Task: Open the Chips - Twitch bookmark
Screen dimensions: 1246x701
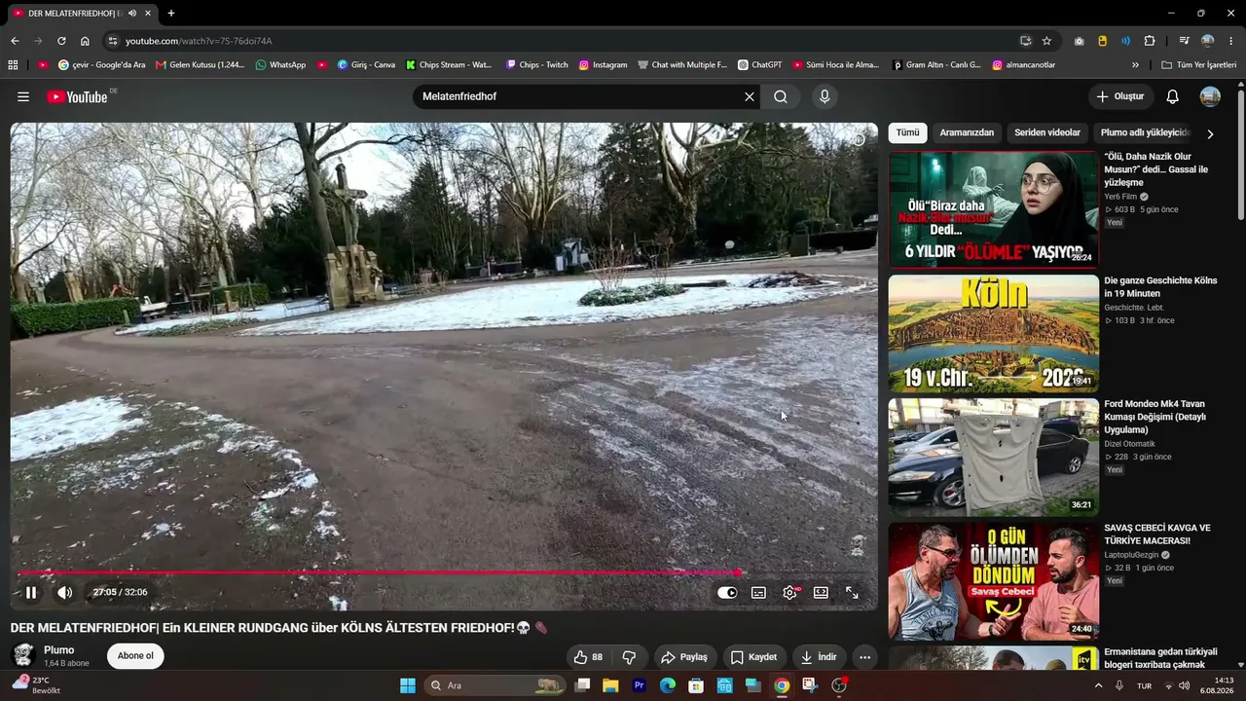Action: [x=537, y=65]
